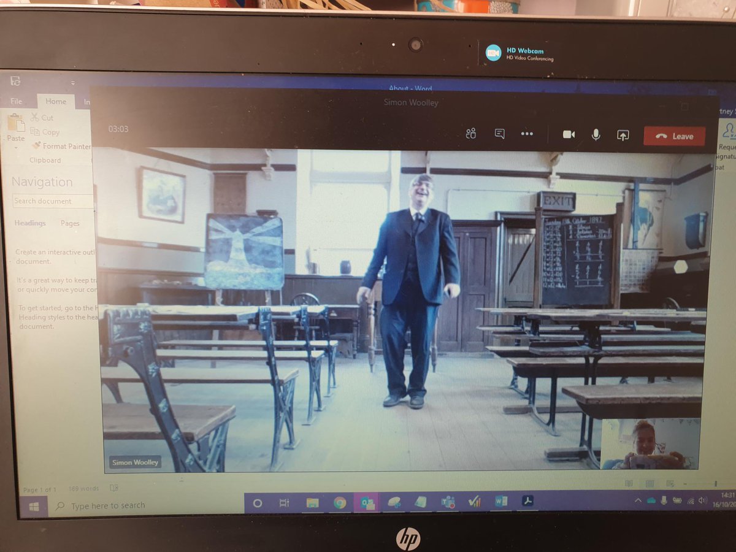Adjust the zoom slider in Word's status bar
The image size is (736, 552).
pos(716,484)
